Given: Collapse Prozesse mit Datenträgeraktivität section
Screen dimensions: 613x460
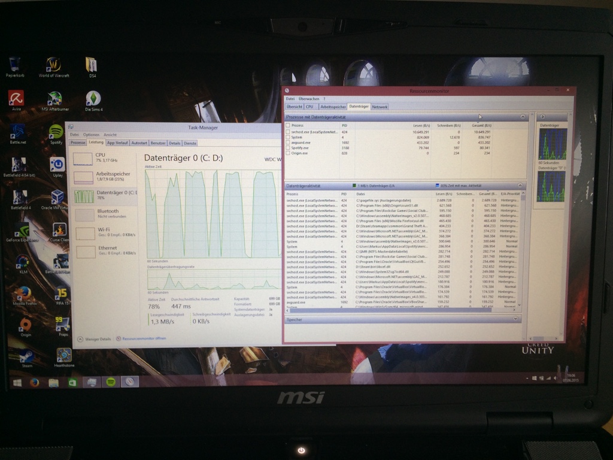Looking at the screenshot, I should (x=523, y=117).
